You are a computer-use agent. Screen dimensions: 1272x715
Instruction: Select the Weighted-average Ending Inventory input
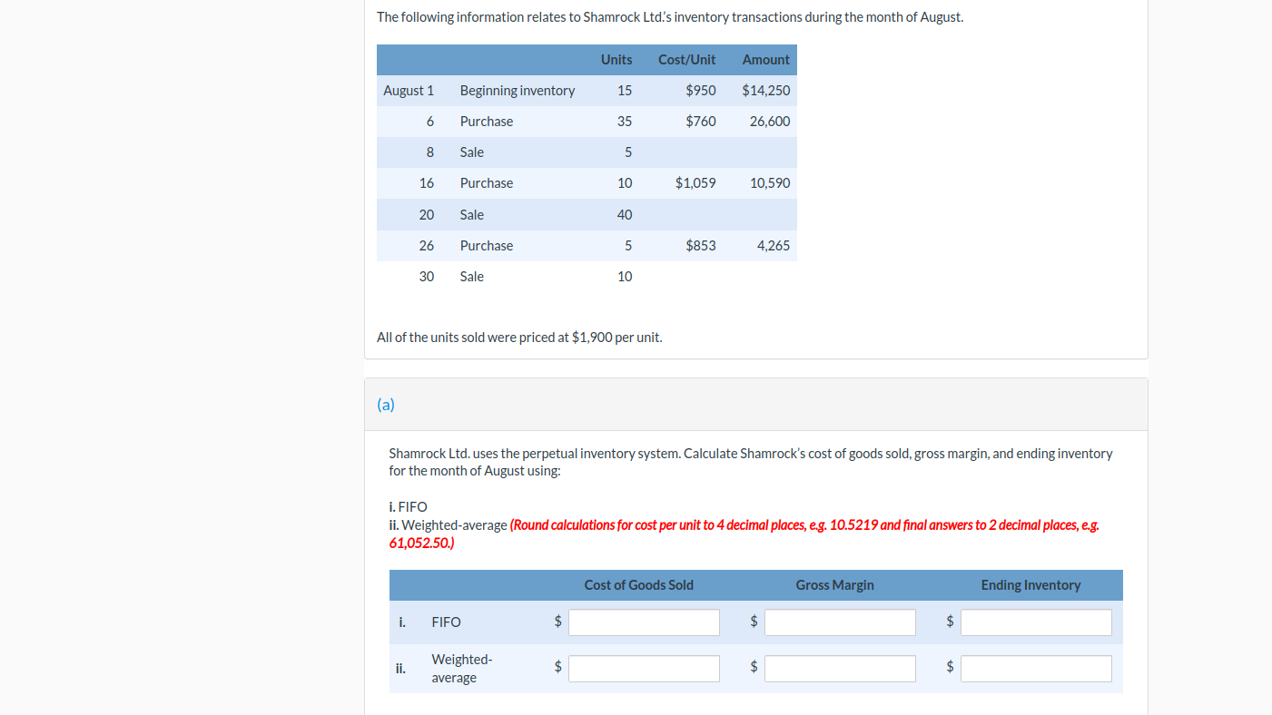pos(1036,669)
